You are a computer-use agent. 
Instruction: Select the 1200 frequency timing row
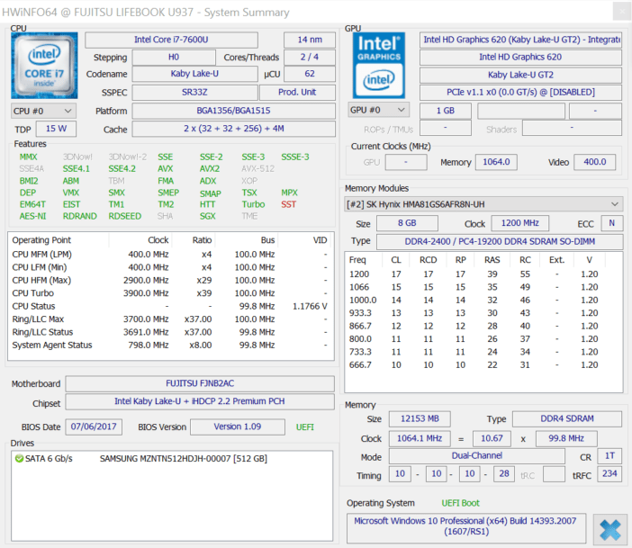[483, 274]
